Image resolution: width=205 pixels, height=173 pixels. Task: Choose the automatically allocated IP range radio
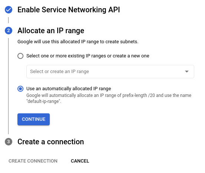(x=20, y=89)
